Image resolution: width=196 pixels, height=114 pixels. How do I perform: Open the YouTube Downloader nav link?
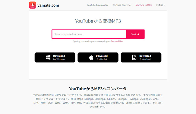point(97,5)
